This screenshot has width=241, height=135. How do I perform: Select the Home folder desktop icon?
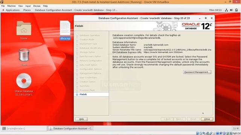(24, 30)
